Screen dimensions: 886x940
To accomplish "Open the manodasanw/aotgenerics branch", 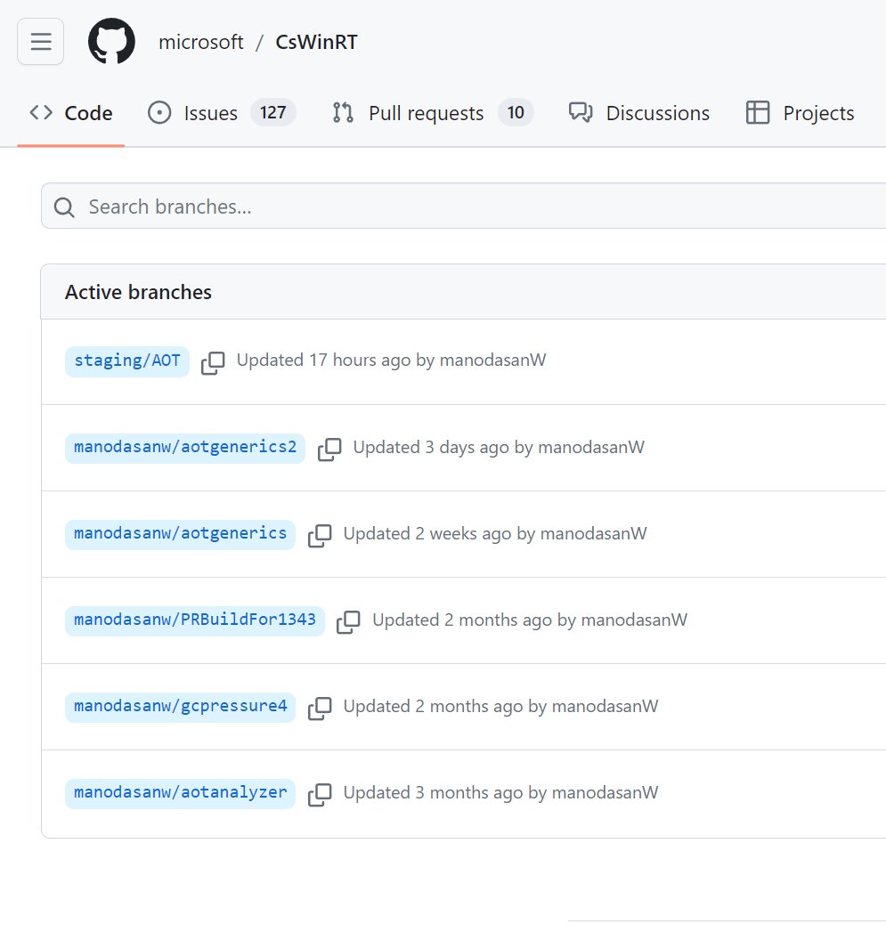I will pos(181,533).
